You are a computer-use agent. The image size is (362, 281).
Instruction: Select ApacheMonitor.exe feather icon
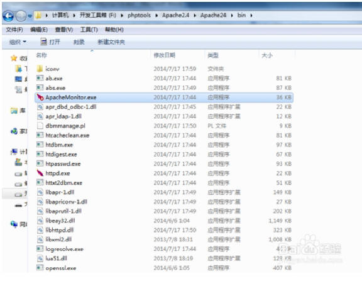(x=40, y=97)
